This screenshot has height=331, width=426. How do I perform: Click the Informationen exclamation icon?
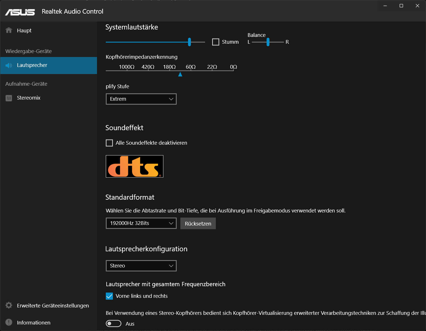pyautogui.click(x=9, y=322)
